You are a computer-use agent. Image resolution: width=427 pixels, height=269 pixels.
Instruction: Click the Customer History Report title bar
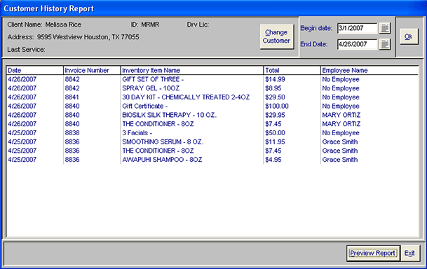(x=213, y=8)
